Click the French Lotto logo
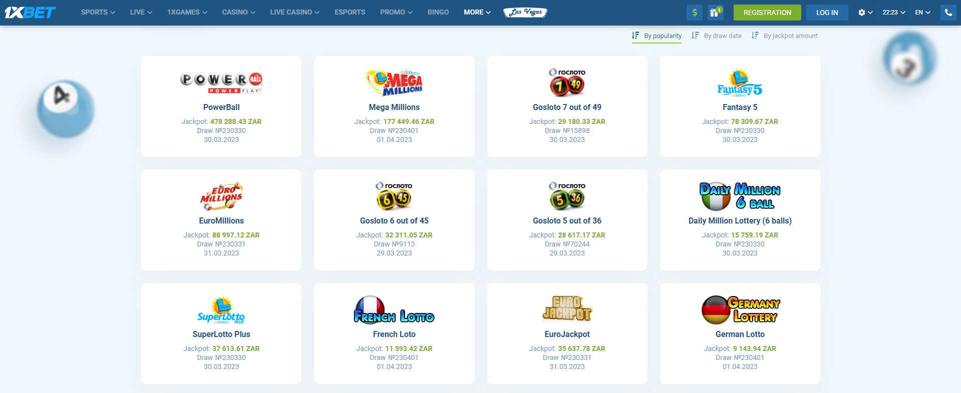This screenshot has height=393, width=961. pyautogui.click(x=394, y=309)
